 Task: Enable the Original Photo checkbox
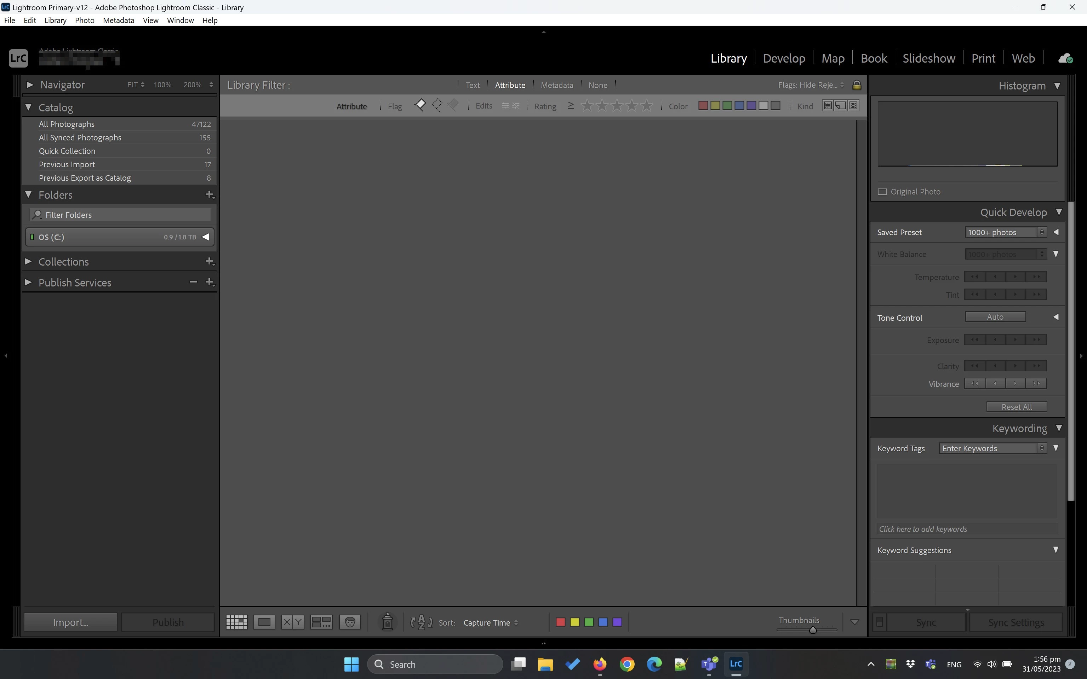[882, 192]
